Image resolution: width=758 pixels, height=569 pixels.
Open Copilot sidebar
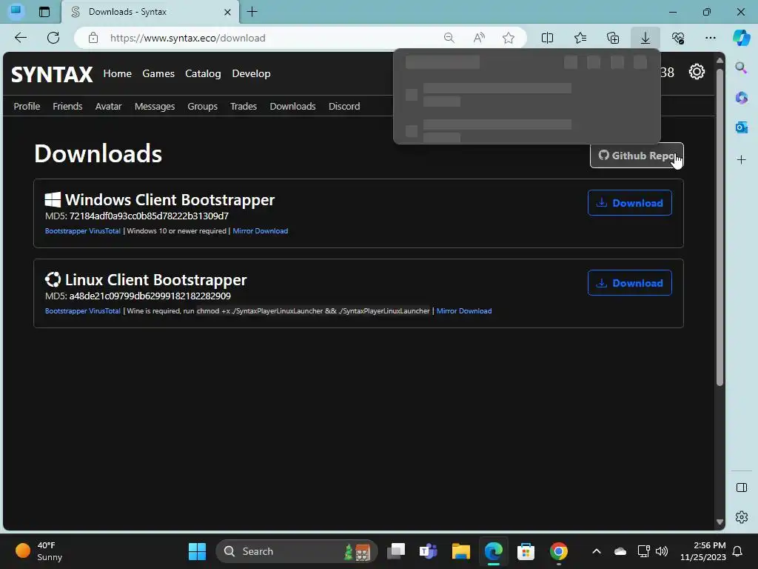tap(741, 38)
